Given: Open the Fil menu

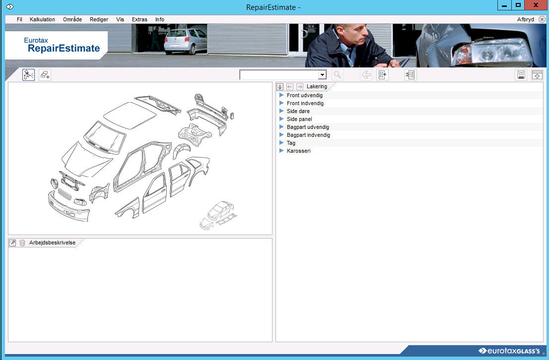Looking at the screenshot, I should tap(20, 20).
